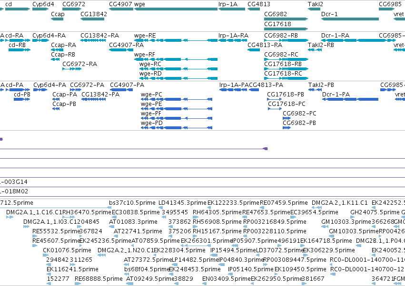The width and height of the screenshot is (405, 286).
Task: Select transcript wge-RF
Action: click(176, 59)
